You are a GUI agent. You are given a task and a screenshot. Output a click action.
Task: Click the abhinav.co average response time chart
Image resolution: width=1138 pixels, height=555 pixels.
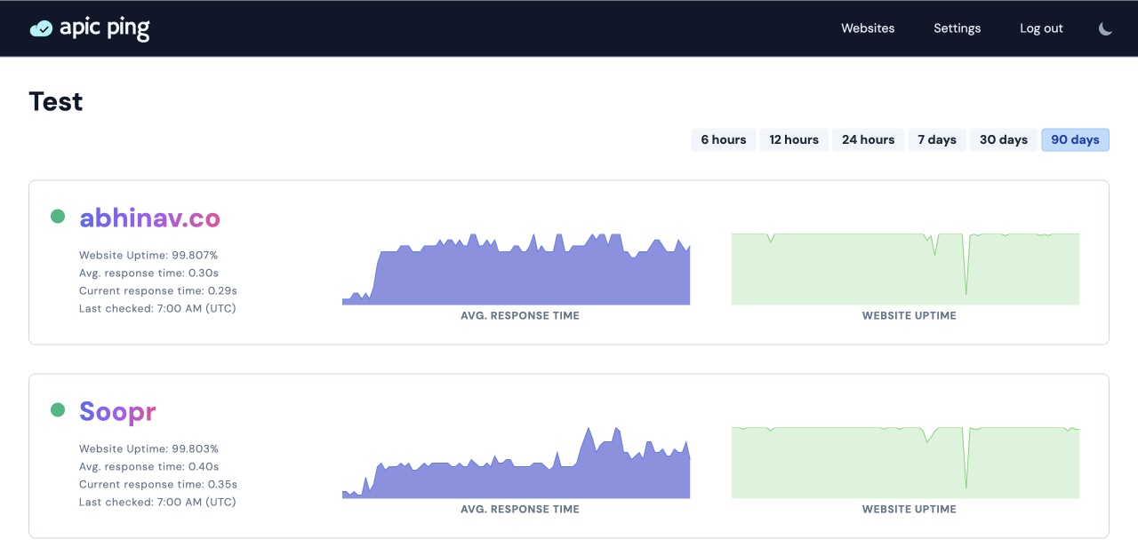[x=516, y=269]
